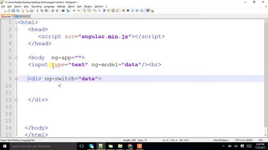The height and width of the screenshot is (150, 268).
Task: Collapse the html fold marker on line 1
Action: coord(17,22)
